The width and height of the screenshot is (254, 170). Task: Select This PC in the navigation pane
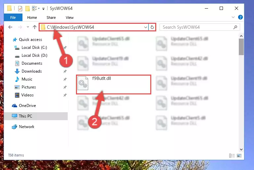click(x=25, y=116)
